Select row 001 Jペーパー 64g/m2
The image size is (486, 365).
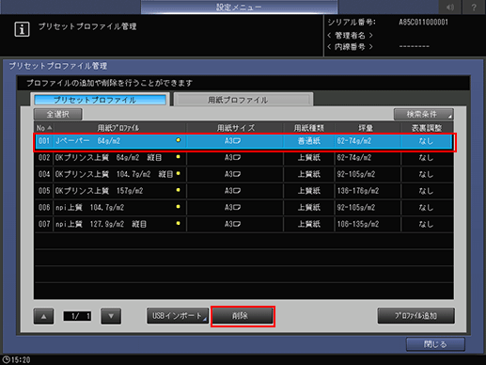tap(243, 141)
